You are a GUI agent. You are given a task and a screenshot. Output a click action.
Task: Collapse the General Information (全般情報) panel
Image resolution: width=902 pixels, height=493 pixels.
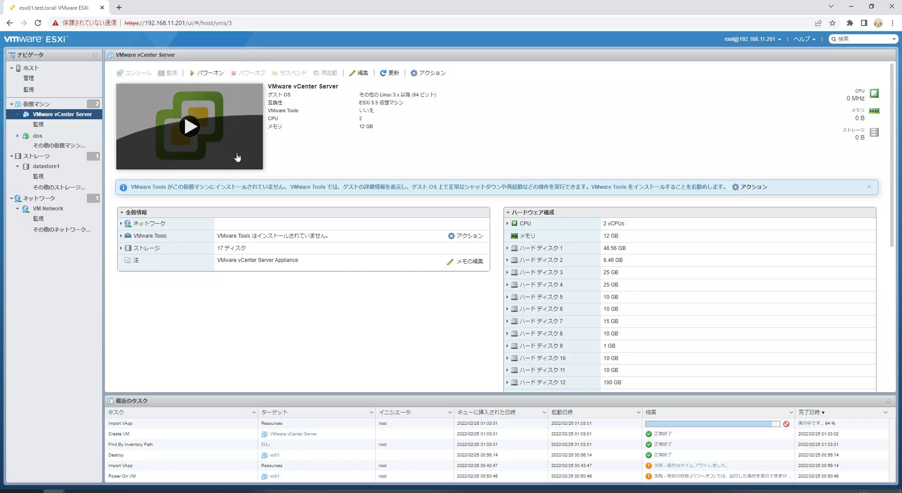point(121,213)
